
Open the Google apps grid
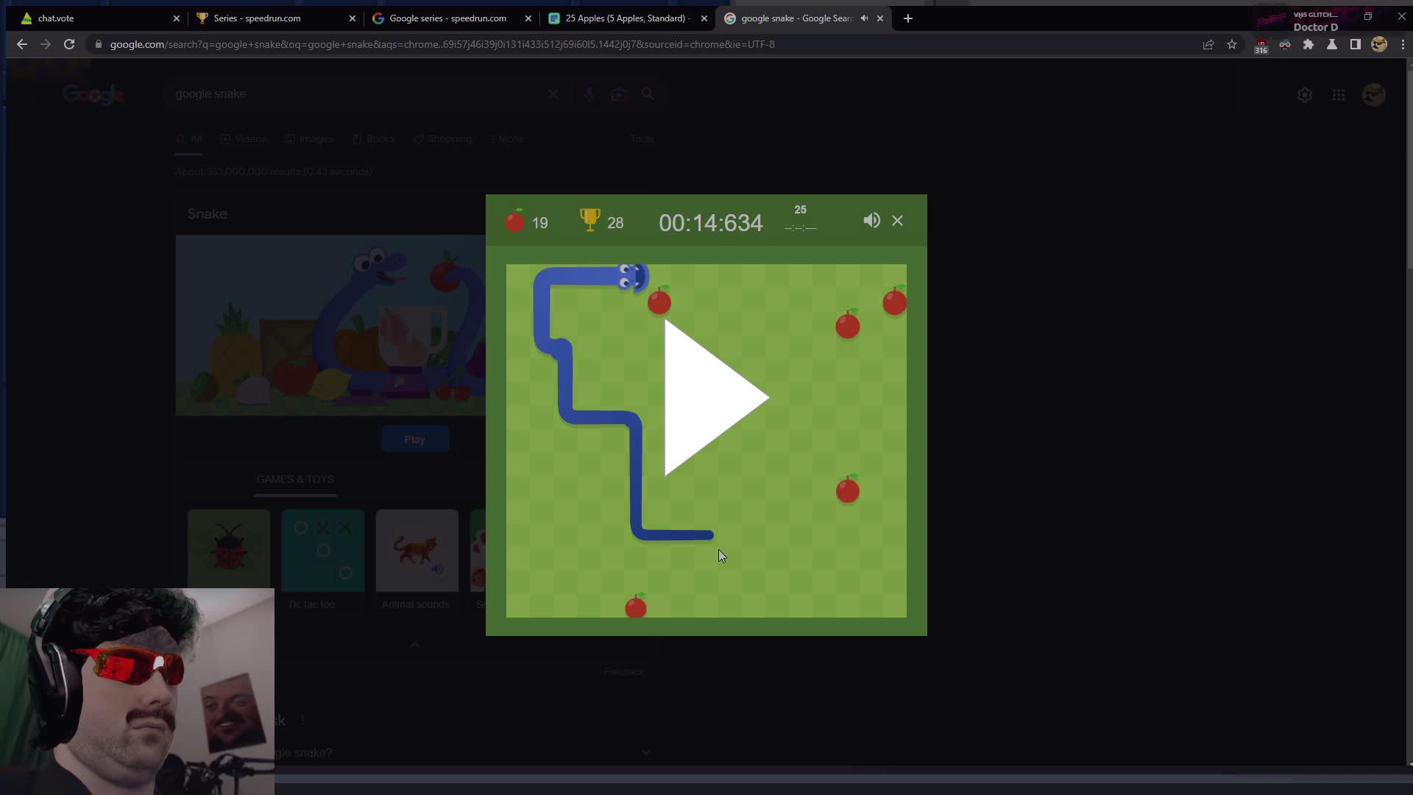(x=1339, y=95)
